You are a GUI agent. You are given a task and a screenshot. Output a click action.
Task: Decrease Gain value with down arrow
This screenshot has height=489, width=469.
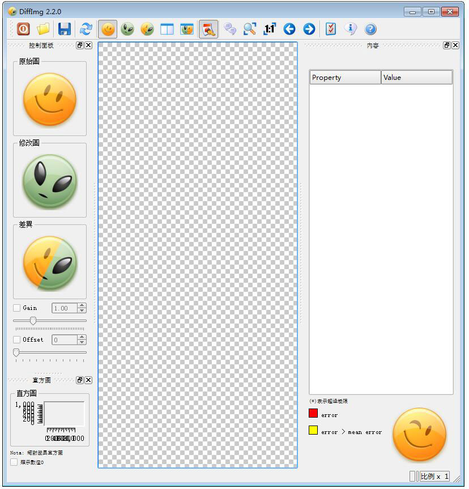point(82,311)
